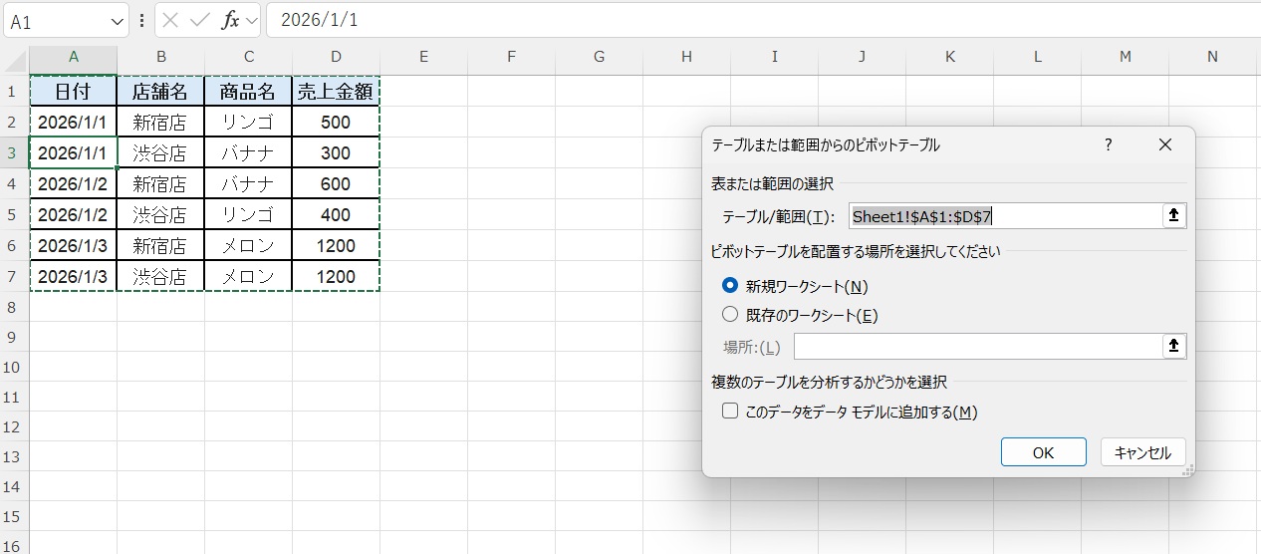The height and width of the screenshot is (554, 1261).
Task: Select row 3 header
Action: click(13, 152)
